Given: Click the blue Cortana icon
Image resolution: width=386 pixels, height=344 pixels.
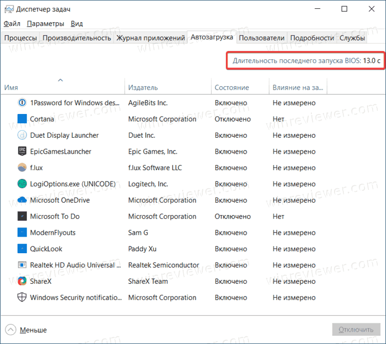Looking at the screenshot, I should tap(22, 119).
